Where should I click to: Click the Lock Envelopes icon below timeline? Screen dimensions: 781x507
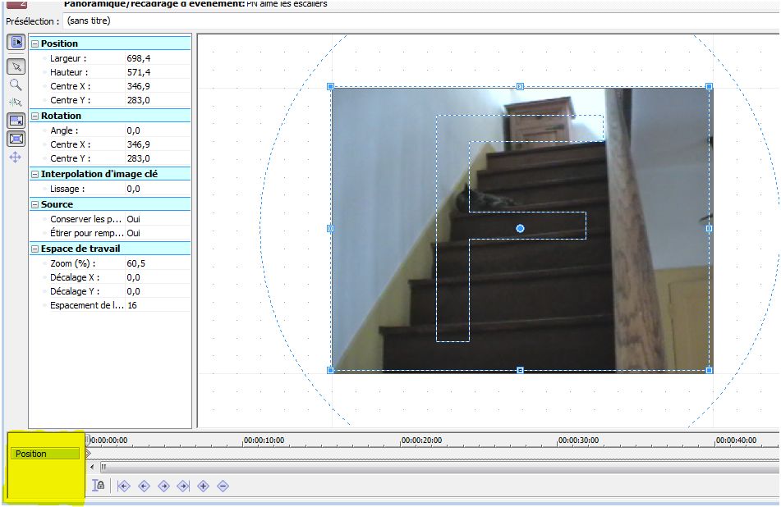click(x=99, y=486)
